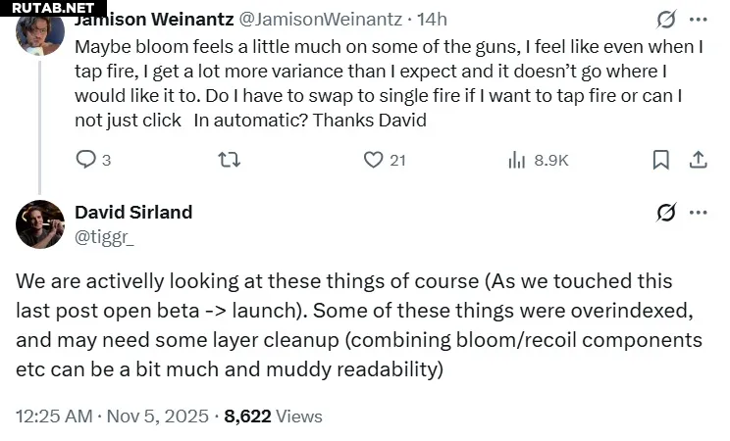Viewport: 730px width, 441px height.
Task: Repost Jamison Weinantz's tweet
Action: 229,160
